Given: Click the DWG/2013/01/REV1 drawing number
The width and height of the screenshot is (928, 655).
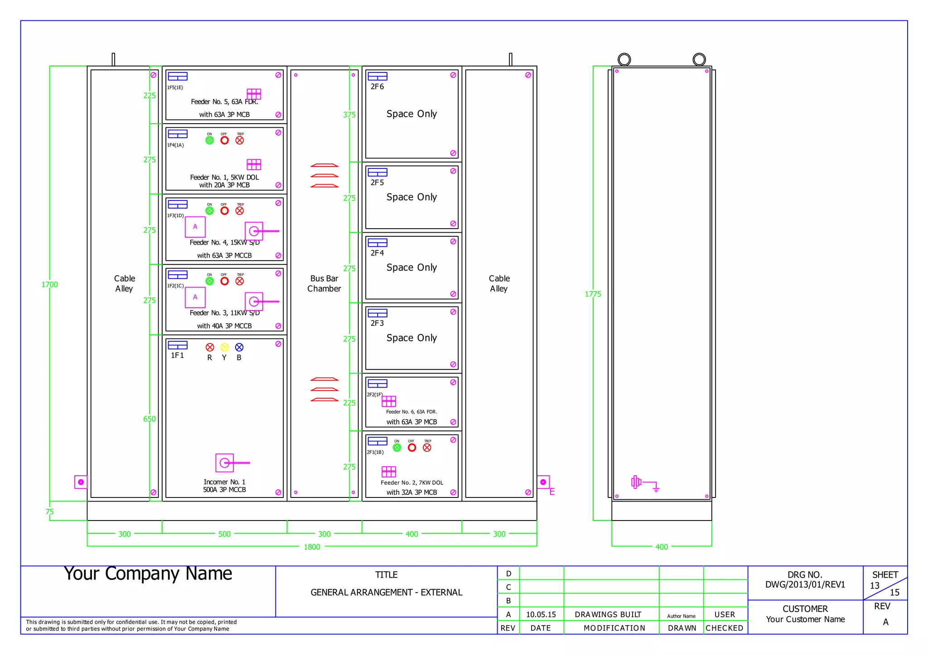Looking at the screenshot, I should click(x=805, y=584).
